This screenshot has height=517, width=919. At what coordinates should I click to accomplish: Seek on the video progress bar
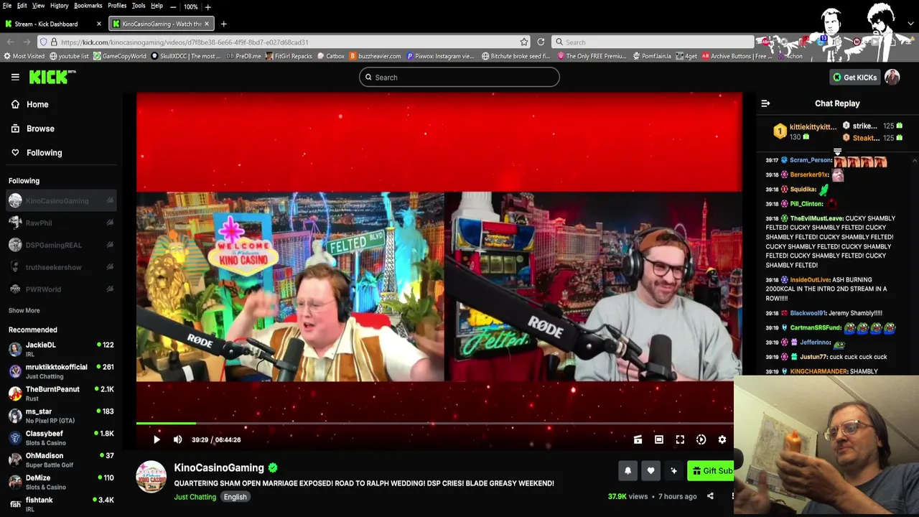434,424
